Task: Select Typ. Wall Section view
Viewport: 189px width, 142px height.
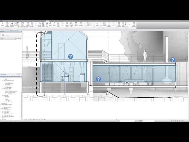Action: tap(8, 87)
